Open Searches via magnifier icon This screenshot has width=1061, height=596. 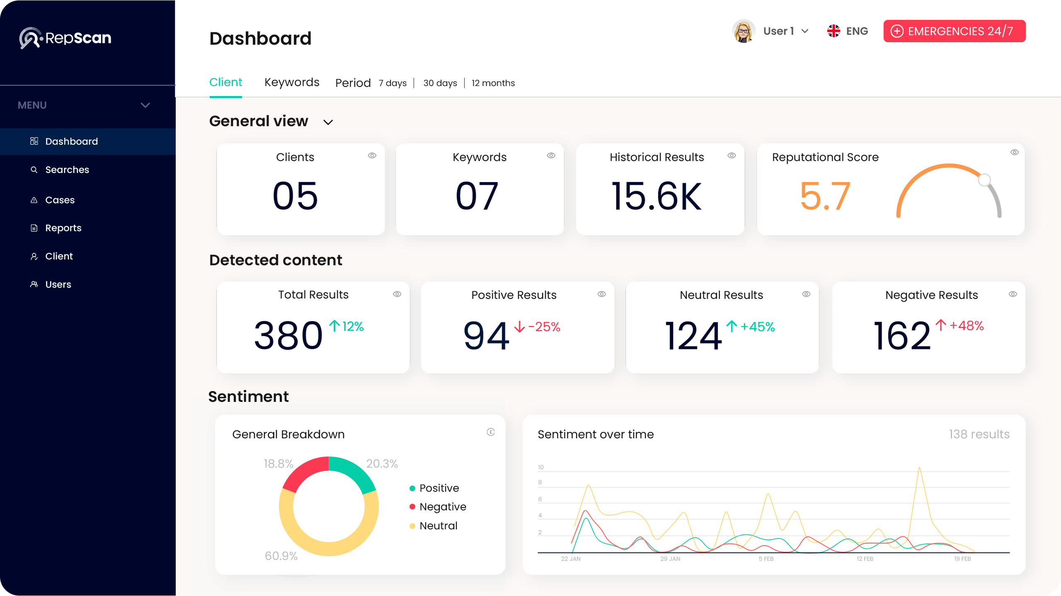34,170
